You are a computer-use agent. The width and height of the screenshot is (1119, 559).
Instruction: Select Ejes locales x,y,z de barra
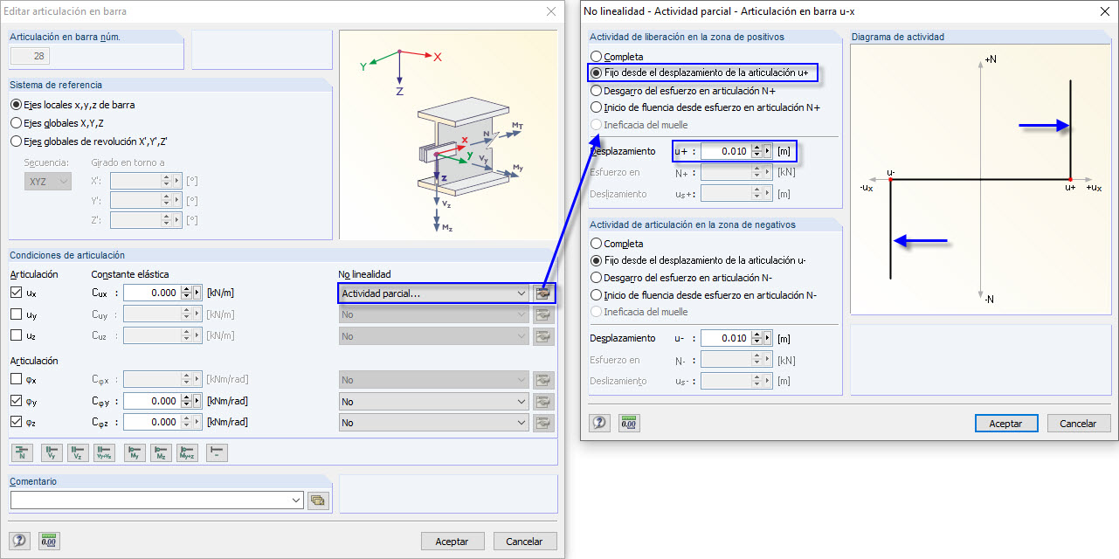point(73,105)
